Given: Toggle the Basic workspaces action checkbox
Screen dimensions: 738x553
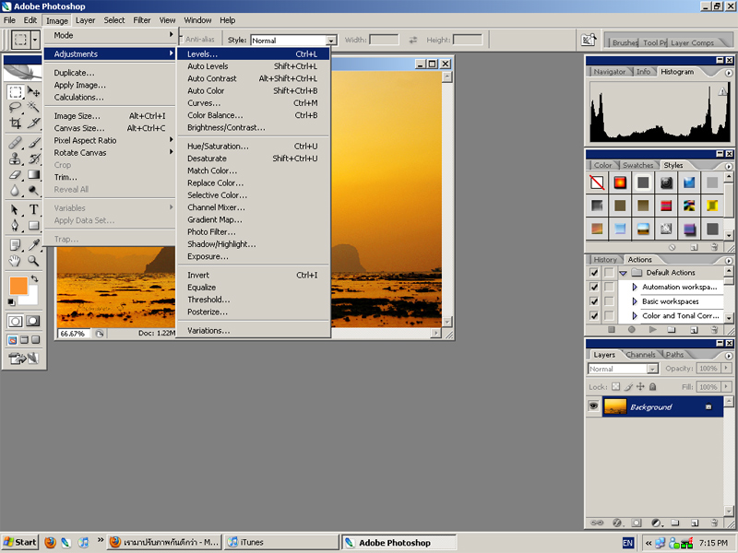Looking at the screenshot, I should tap(594, 301).
